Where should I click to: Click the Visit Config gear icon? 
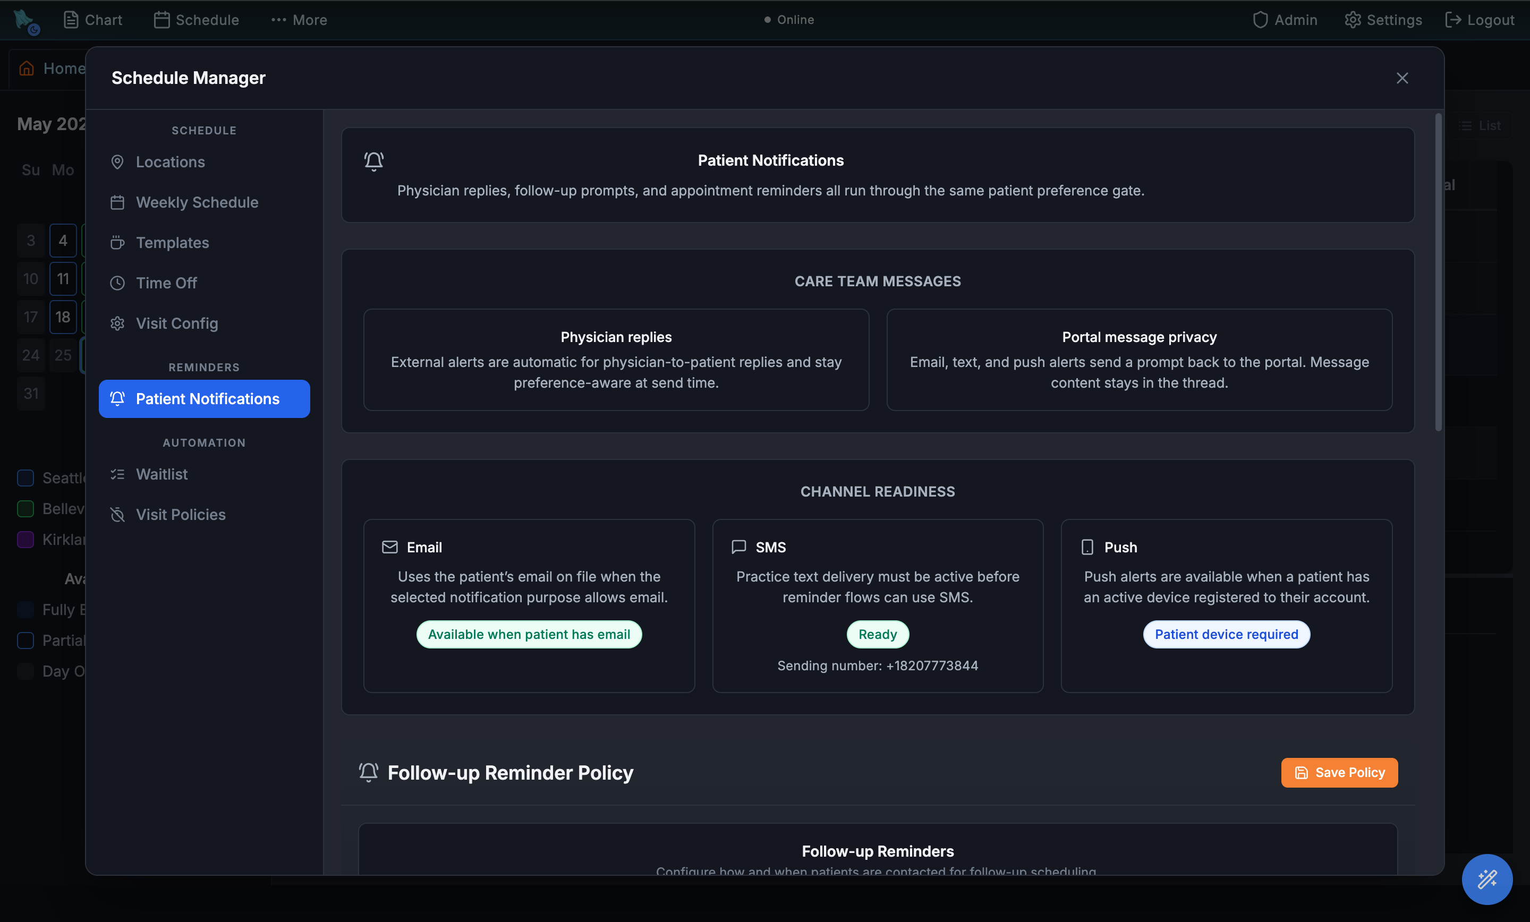coord(117,323)
